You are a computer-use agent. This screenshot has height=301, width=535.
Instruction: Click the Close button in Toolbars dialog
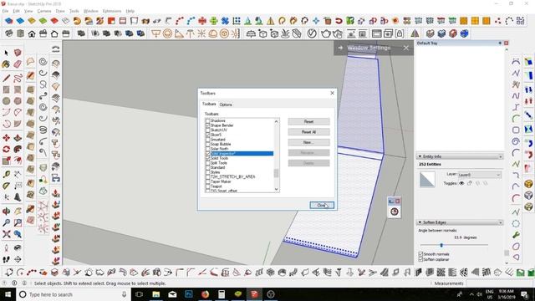click(322, 205)
